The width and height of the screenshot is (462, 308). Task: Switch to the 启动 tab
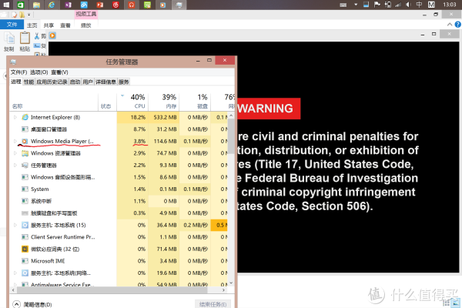pos(75,82)
